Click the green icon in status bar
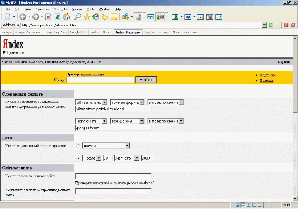The image size is (298, 209). [x=254, y=205]
